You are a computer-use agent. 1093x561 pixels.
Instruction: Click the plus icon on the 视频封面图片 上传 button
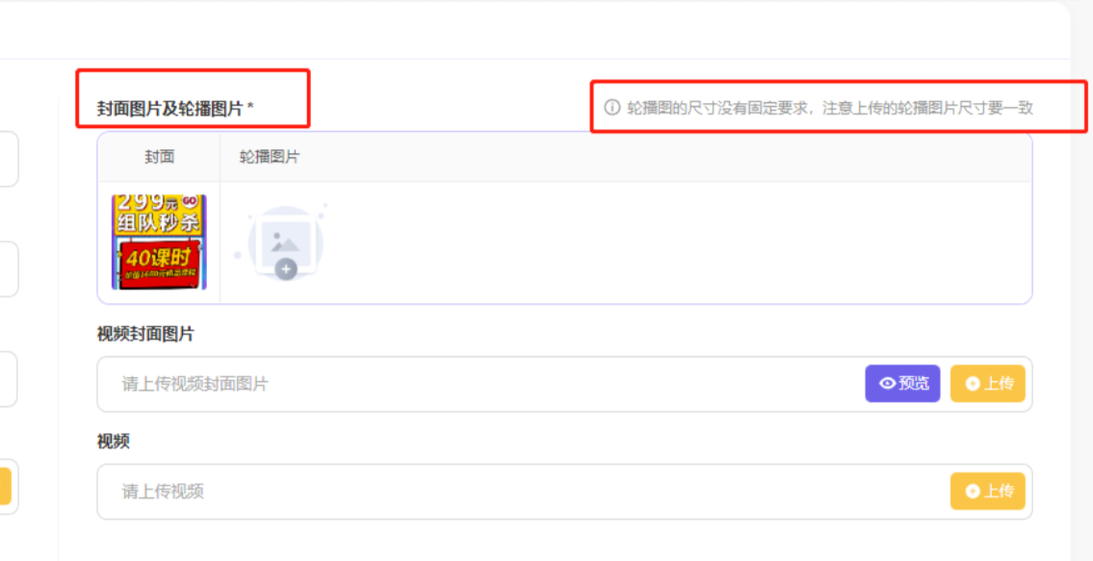[973, 383]
